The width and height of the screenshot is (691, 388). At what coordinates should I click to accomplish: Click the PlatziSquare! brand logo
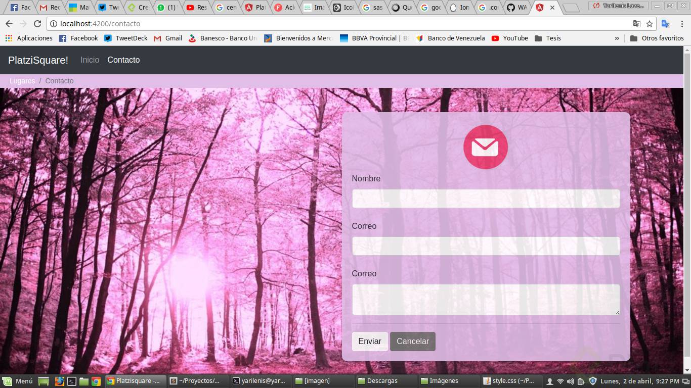point(38,60)
